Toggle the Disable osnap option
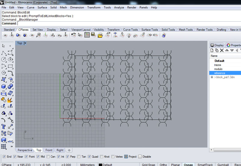 coord(140,157)
